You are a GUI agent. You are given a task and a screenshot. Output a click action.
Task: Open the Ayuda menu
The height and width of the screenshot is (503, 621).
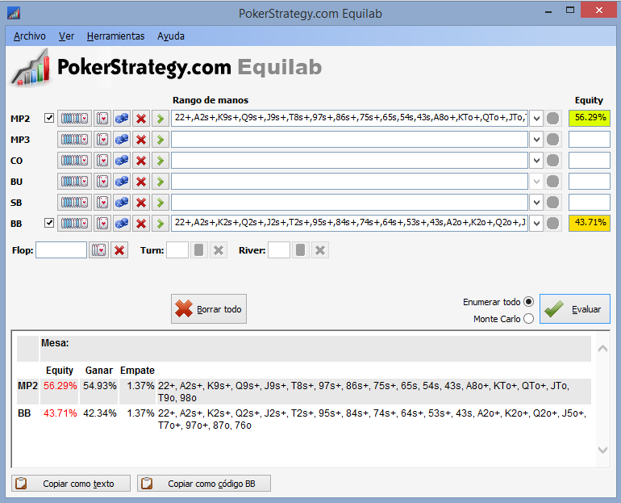point(171,36)
